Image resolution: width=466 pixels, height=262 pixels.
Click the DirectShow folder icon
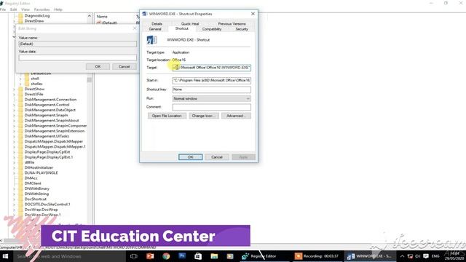click(x=20, y=89)
